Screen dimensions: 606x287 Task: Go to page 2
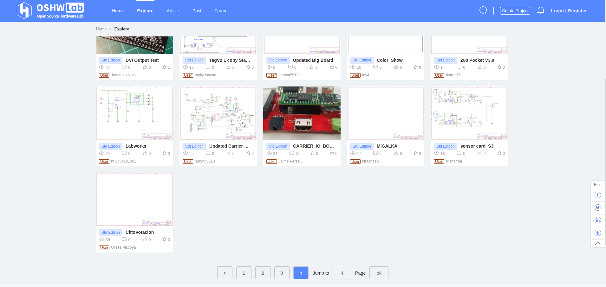pos(263,273)
